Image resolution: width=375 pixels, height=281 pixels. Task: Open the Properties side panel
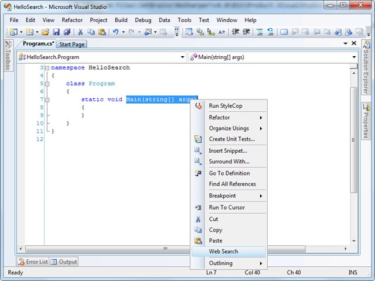(x=366, y=121)
